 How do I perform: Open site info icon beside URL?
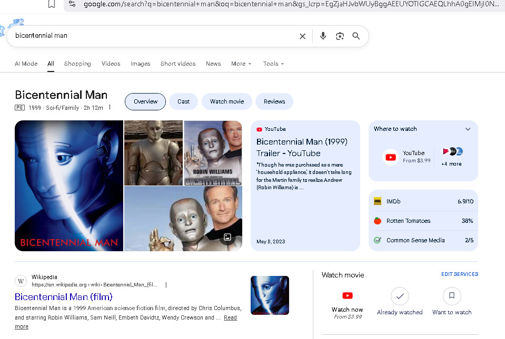72,4
